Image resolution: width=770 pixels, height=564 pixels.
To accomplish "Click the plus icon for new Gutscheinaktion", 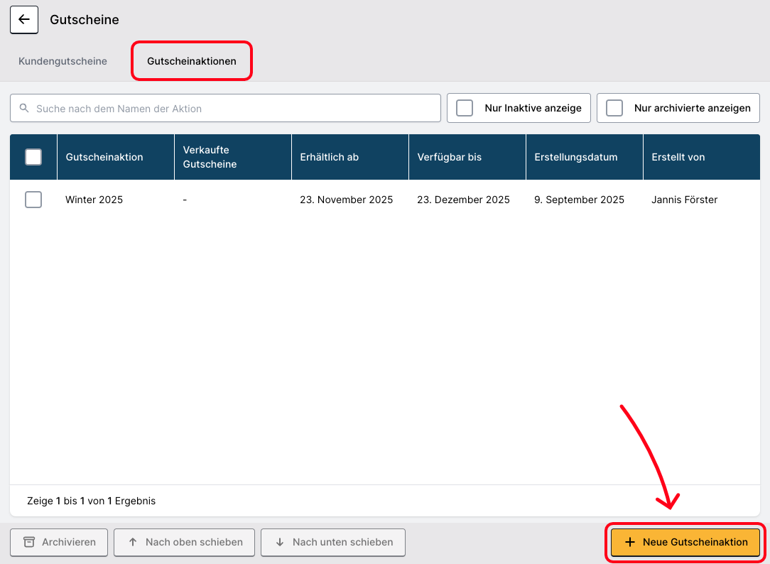I will tap(629, 542).
